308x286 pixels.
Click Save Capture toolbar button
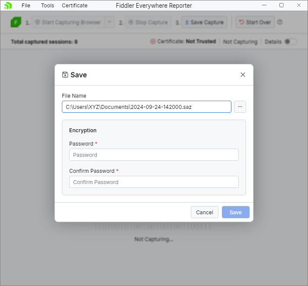204,22
